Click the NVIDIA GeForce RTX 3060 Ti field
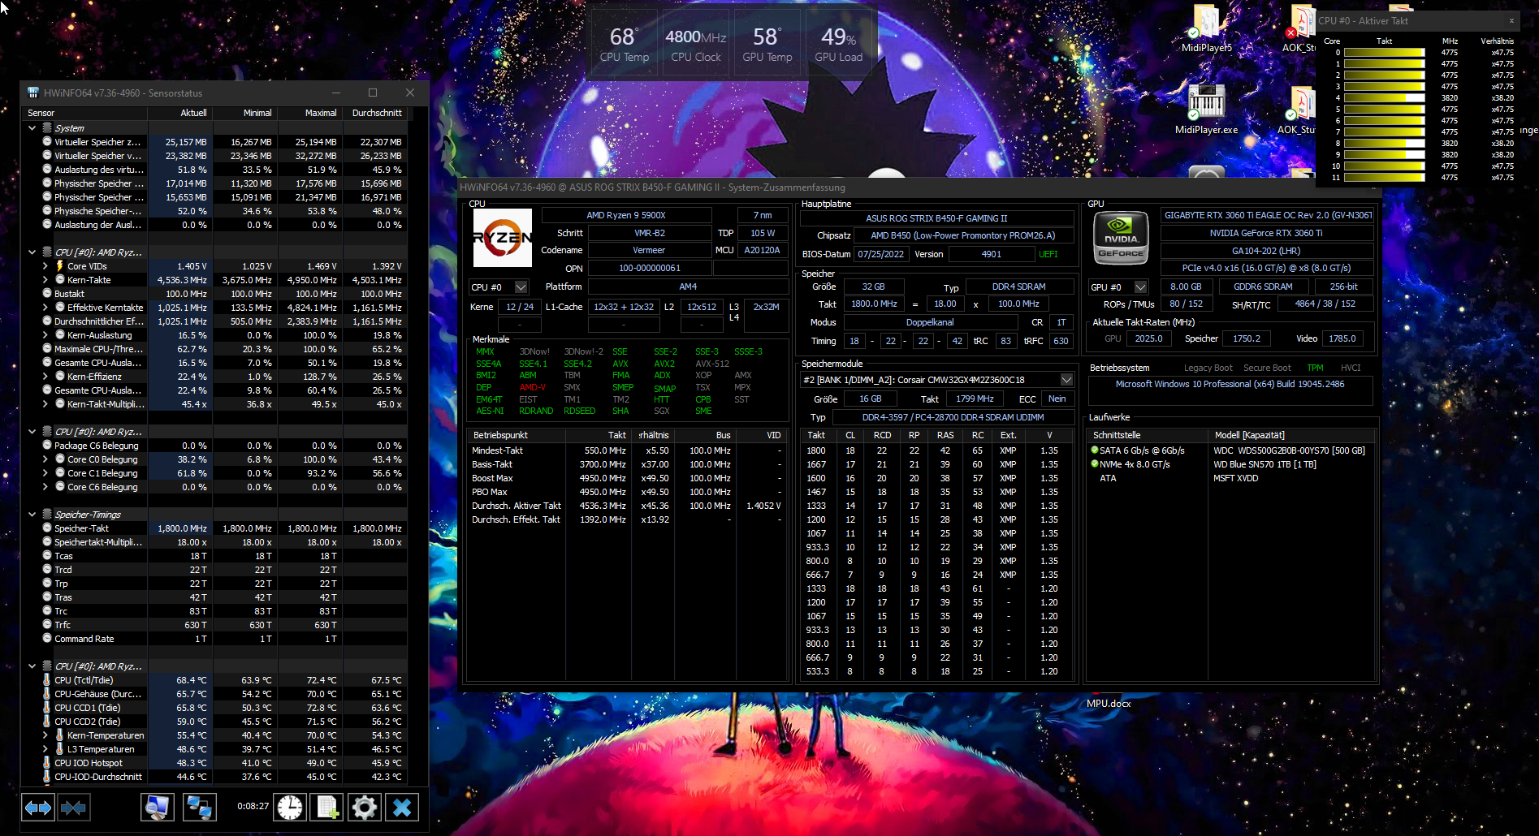This screenshot has width=1539, height=836. tap(1266, 233)
